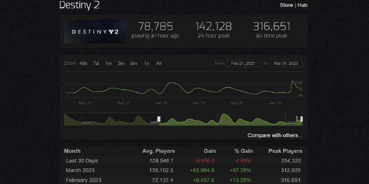Click the 135,102.3 average players value

coord(161,170)
